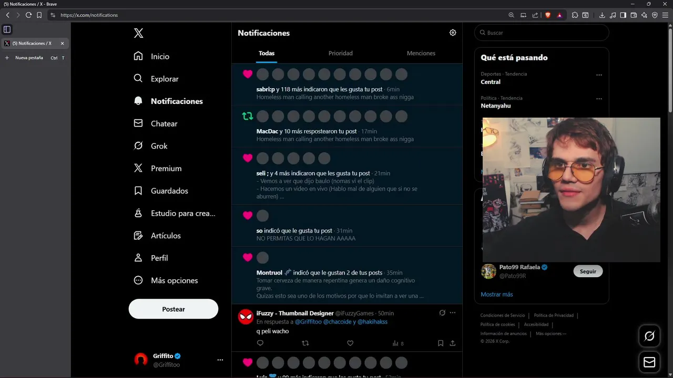Open site settings icon in address bar

tap(53, 15)
